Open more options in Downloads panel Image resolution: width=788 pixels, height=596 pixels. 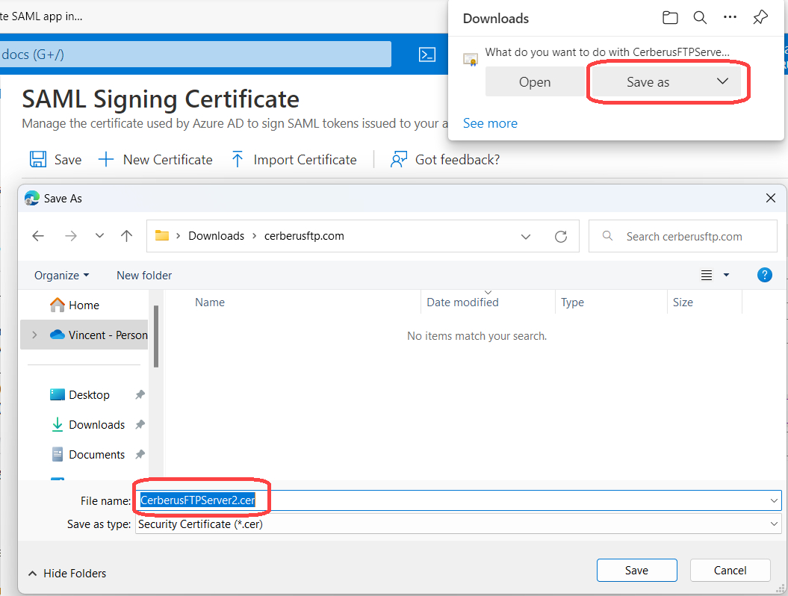730,18
